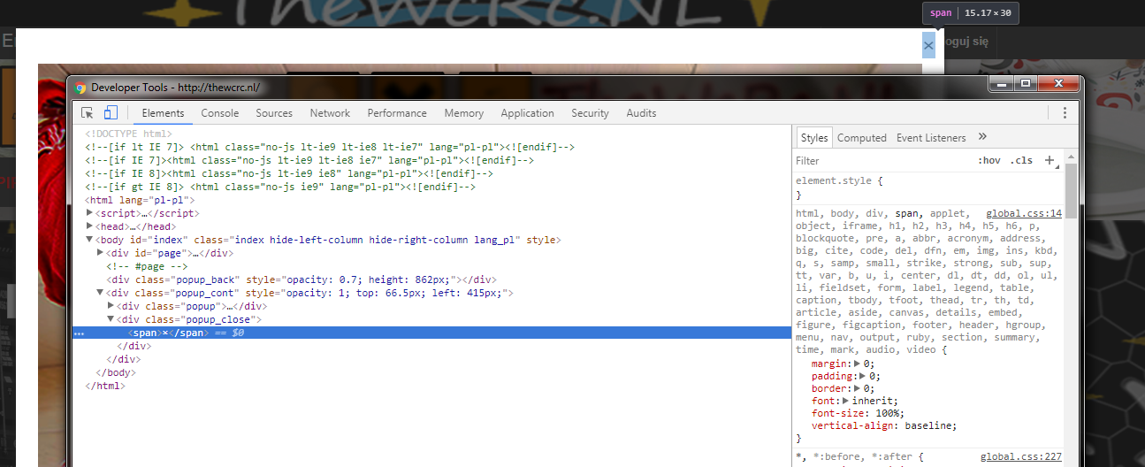1145x467 pixels.
Task: Click the styles Filter input field
Action: point(882,161)
